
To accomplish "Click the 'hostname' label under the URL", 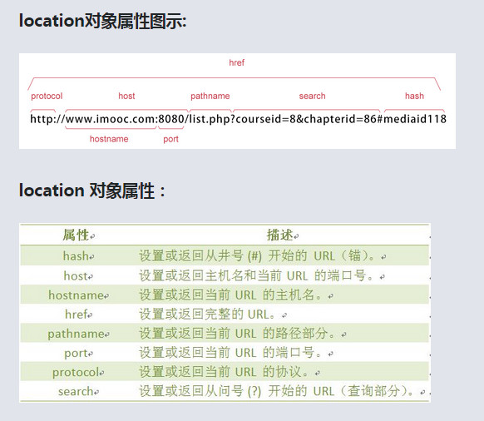I will click(x=109, y=139).
